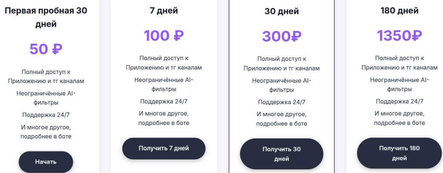Viewport: 443px width, 173px height.
Task: Click the "Начать" trial button
Action: (x=46, y=162)
